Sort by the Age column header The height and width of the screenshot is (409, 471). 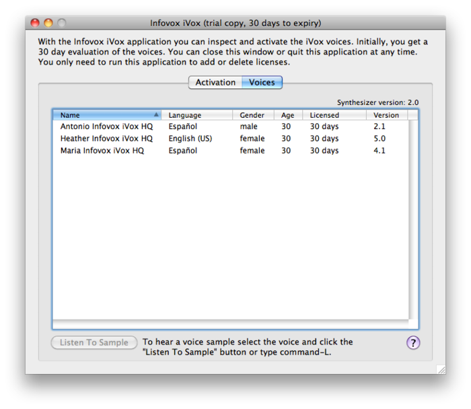tap(288, 115)
